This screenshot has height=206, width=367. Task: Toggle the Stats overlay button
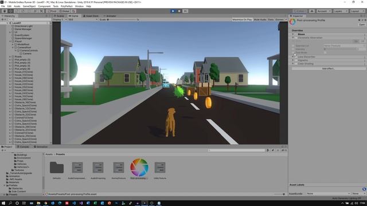pyautogui.click(x=271, y=19)
